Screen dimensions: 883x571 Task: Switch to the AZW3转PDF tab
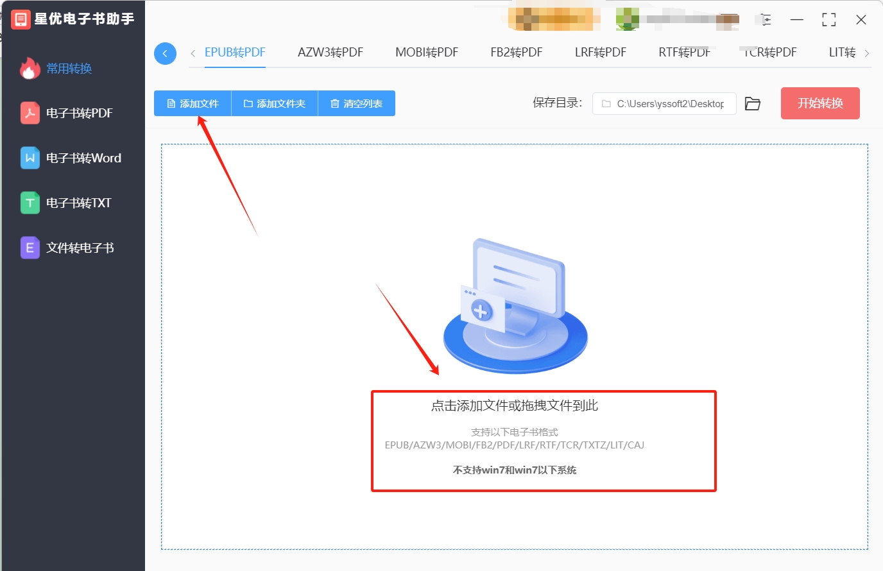tap(330, 53)
